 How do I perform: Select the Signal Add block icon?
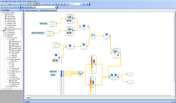click(10, 81)
